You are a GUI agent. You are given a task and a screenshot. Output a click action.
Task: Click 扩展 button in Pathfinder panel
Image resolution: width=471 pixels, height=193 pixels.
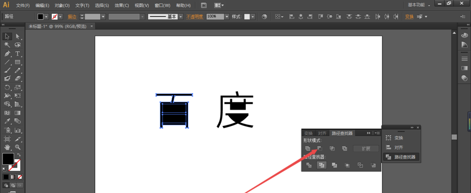[x=366, y=149]
